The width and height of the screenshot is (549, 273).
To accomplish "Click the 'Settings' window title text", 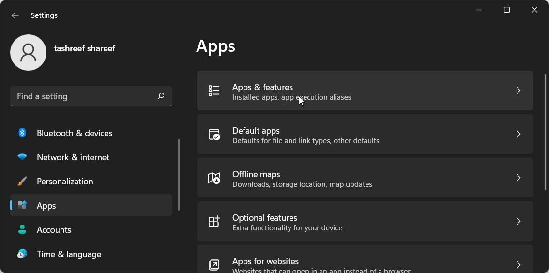I will [x=44, y=15].
